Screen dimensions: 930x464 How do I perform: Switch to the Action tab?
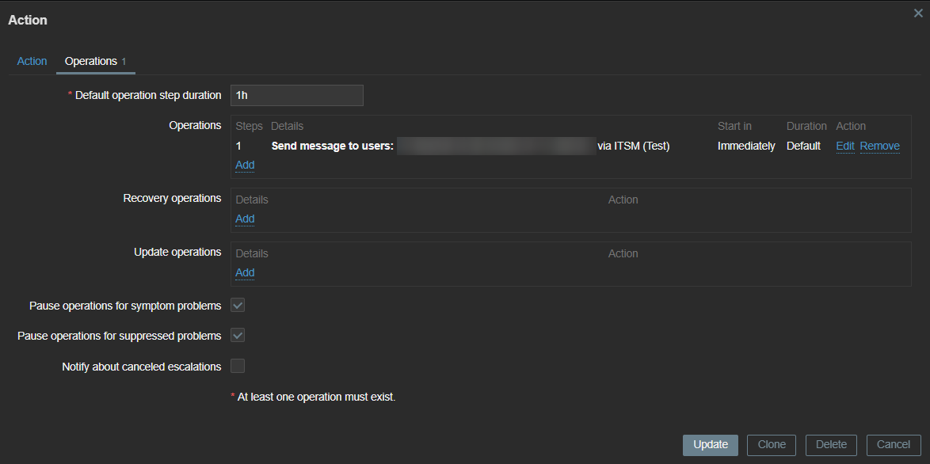pos(32,61)
